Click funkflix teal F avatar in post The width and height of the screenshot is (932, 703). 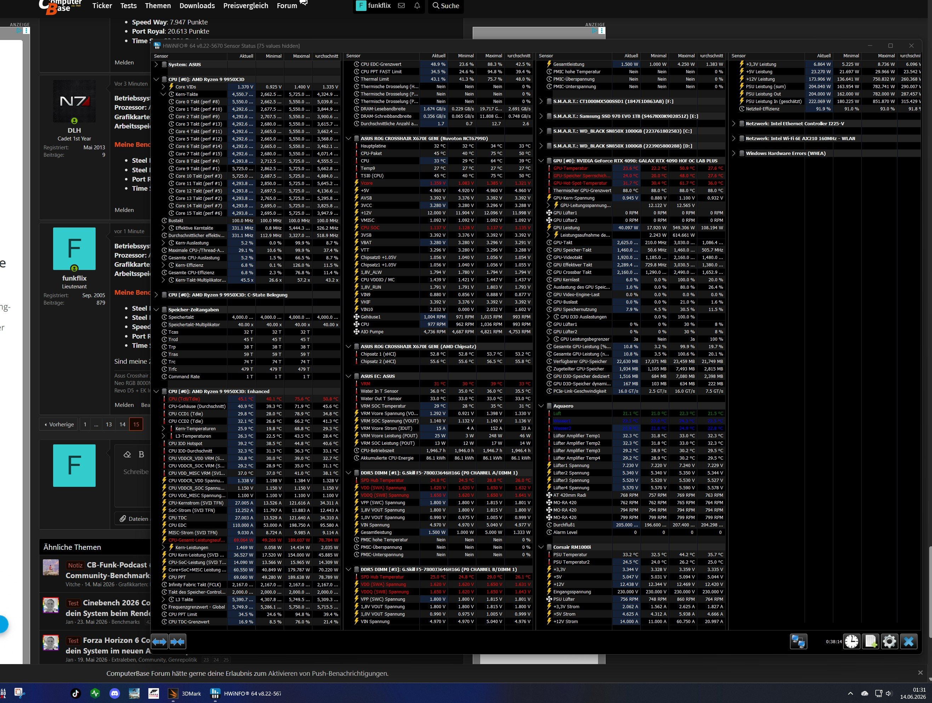tap(74, 249)
